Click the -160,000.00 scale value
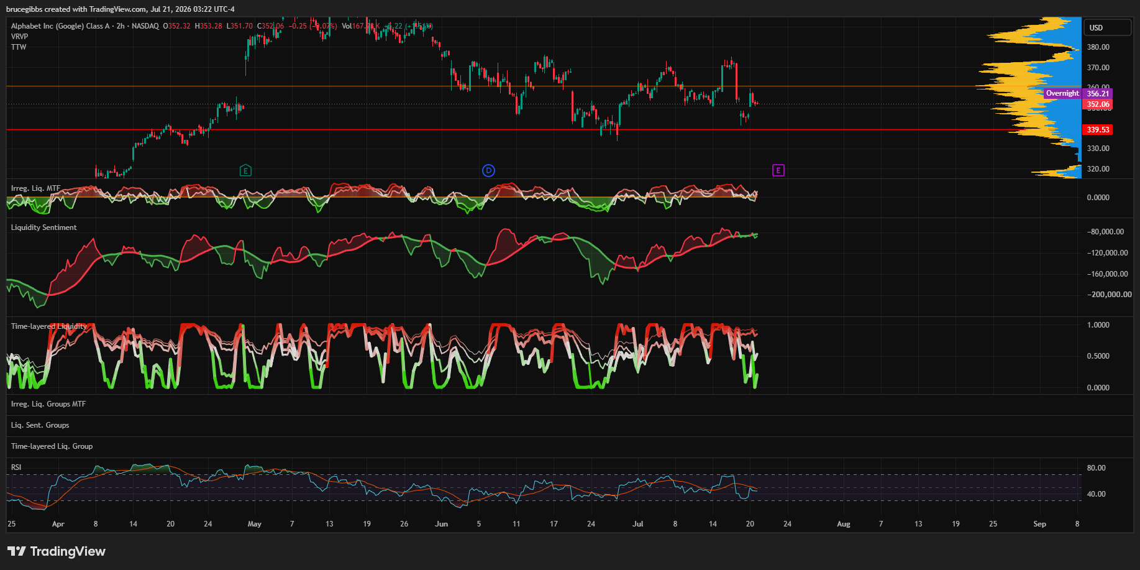The width and height of the screenshot is (1140, 570). click(1108, 274)
